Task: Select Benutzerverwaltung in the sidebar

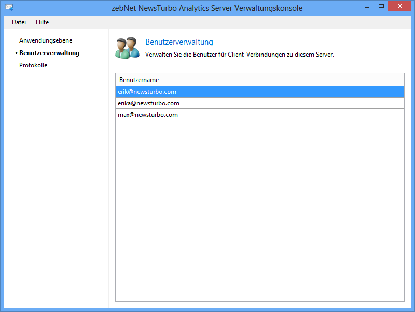Action: [x=49, y=53]
